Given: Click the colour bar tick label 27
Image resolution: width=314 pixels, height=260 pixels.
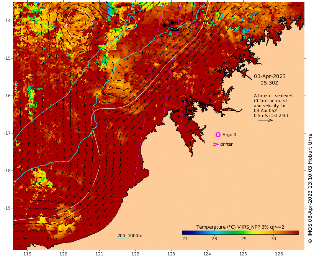Looking at the screenshot, I should [x=185, y=239].
